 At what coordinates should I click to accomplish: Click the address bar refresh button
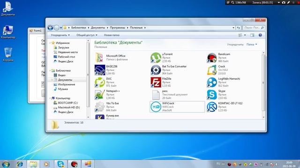tap(239, 28)
